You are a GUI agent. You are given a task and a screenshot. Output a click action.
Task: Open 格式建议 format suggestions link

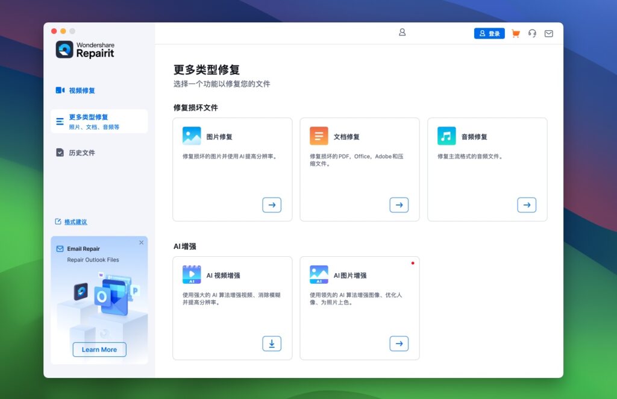pyautogui.click(x=77, y=222)
